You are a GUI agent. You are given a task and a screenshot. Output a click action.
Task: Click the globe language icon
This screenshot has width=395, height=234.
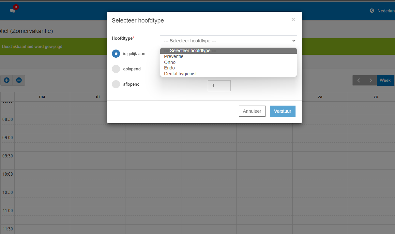click(x=372, y=11)
